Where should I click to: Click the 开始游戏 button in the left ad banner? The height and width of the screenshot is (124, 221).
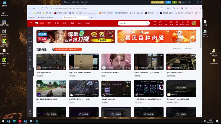click(x=102, y=40)
